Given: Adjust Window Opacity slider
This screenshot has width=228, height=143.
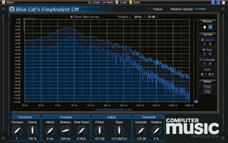Looking at the screenshot, I should click(200, 9).
